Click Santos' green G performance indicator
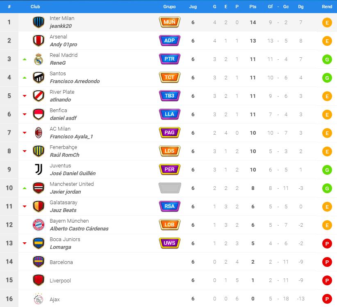The height and width of the screenshot is (307, 337). tap(327, 78)
